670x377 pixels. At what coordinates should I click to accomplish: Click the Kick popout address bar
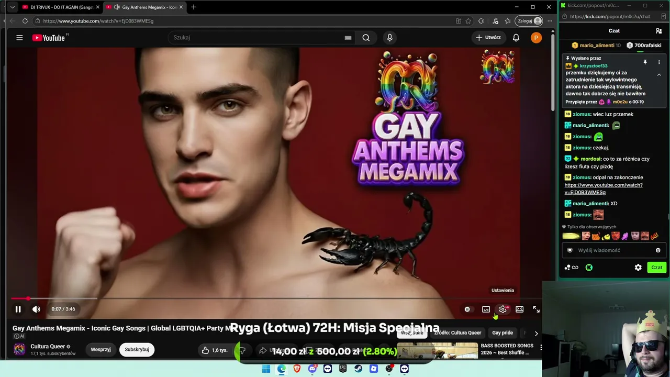click(610, 16)
